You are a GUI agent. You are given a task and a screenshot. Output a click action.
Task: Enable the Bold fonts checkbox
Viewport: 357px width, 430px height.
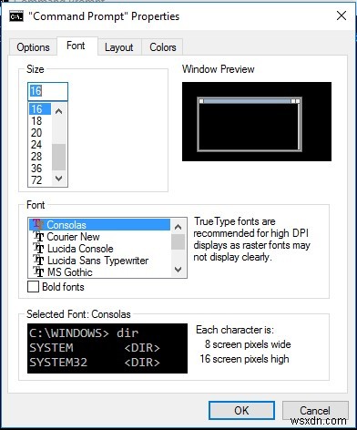33,287
